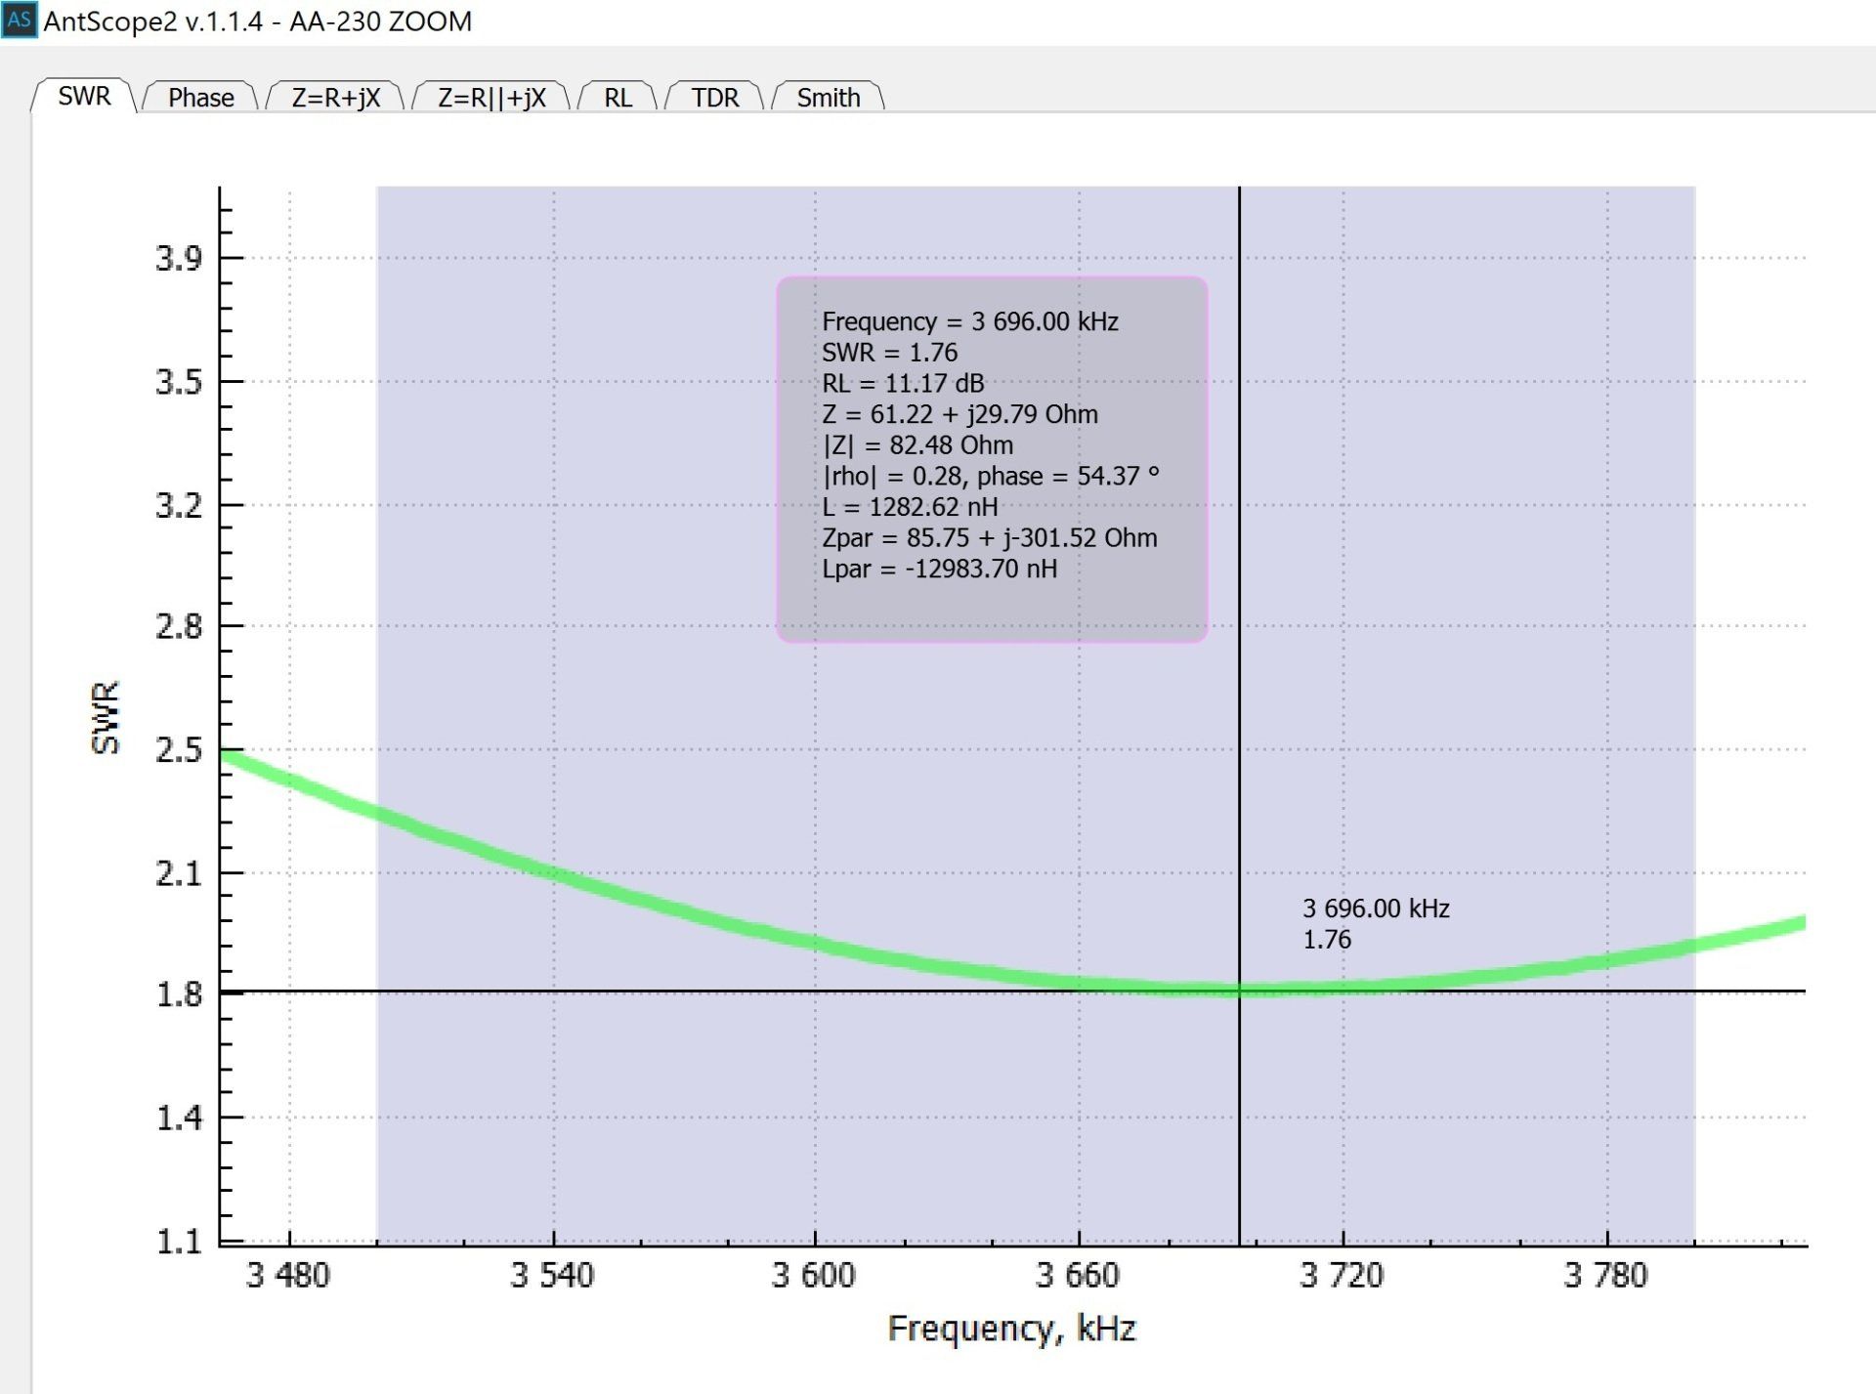Click the 'Frequency, kHz' axis title
Screen dimensions: 1876x1394
click(x=1011, y=1329)
